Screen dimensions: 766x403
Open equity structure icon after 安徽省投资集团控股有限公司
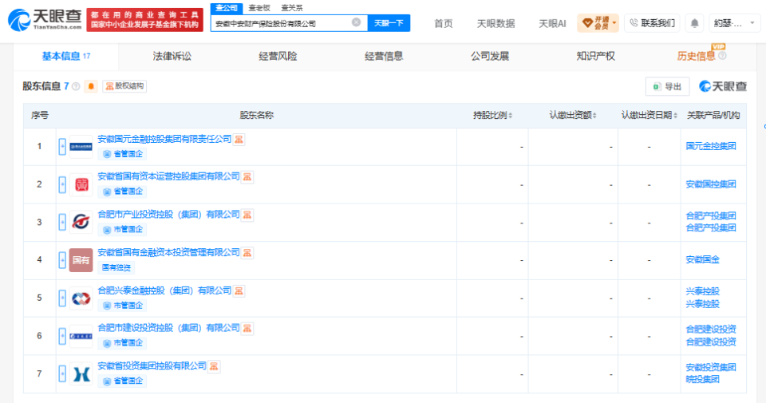click(x=214, y=366)
